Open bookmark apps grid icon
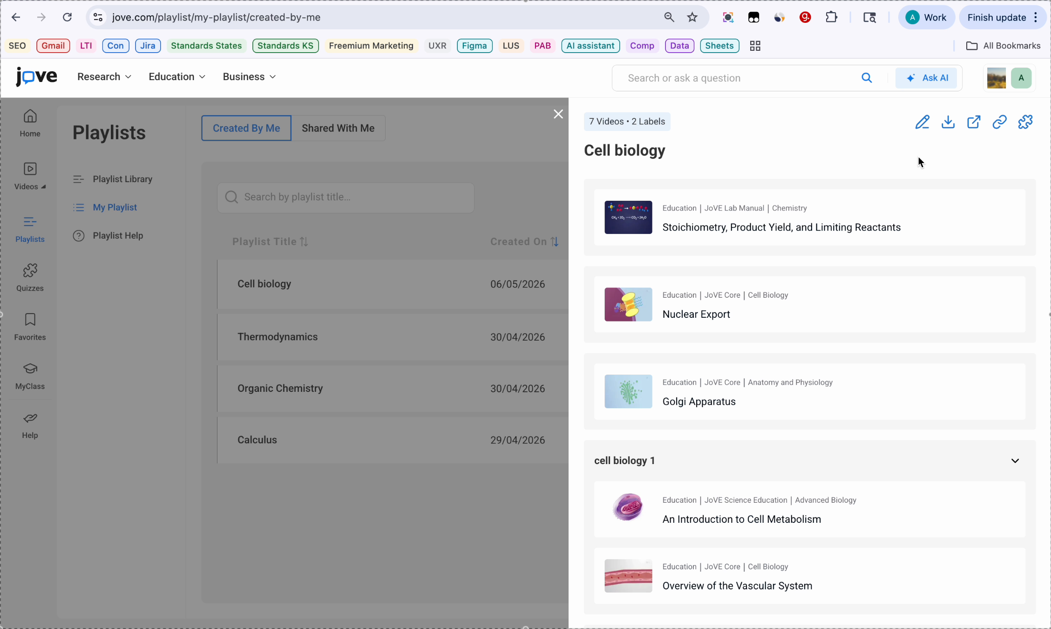 click(x=755, y=46)
